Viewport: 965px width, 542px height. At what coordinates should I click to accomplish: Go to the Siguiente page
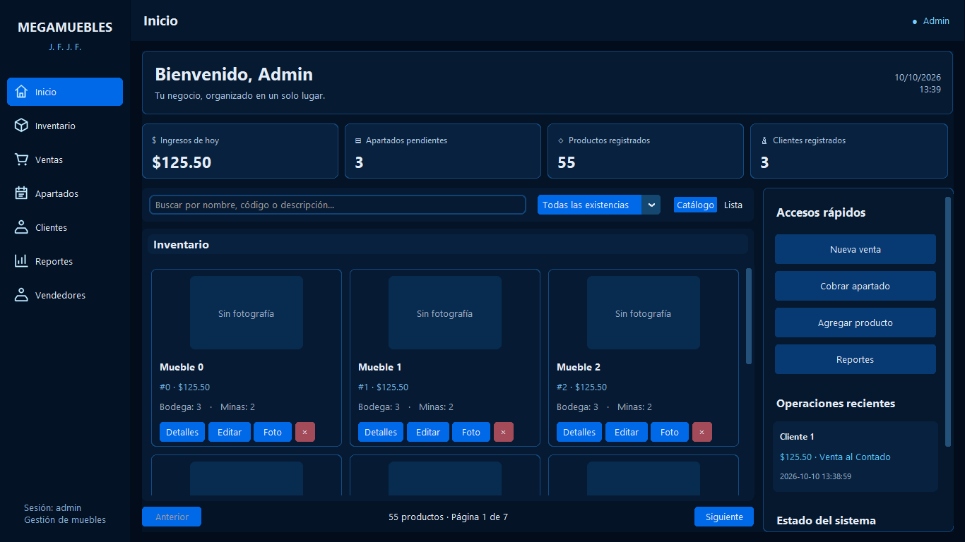coord(724,517)
